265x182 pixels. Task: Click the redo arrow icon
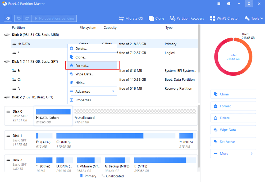click(x=27, y=18)
